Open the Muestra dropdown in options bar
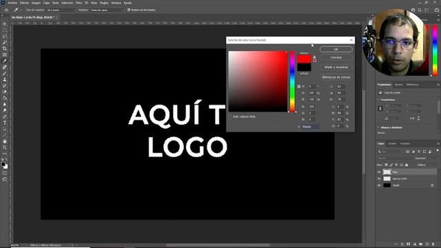 [106, 10]
